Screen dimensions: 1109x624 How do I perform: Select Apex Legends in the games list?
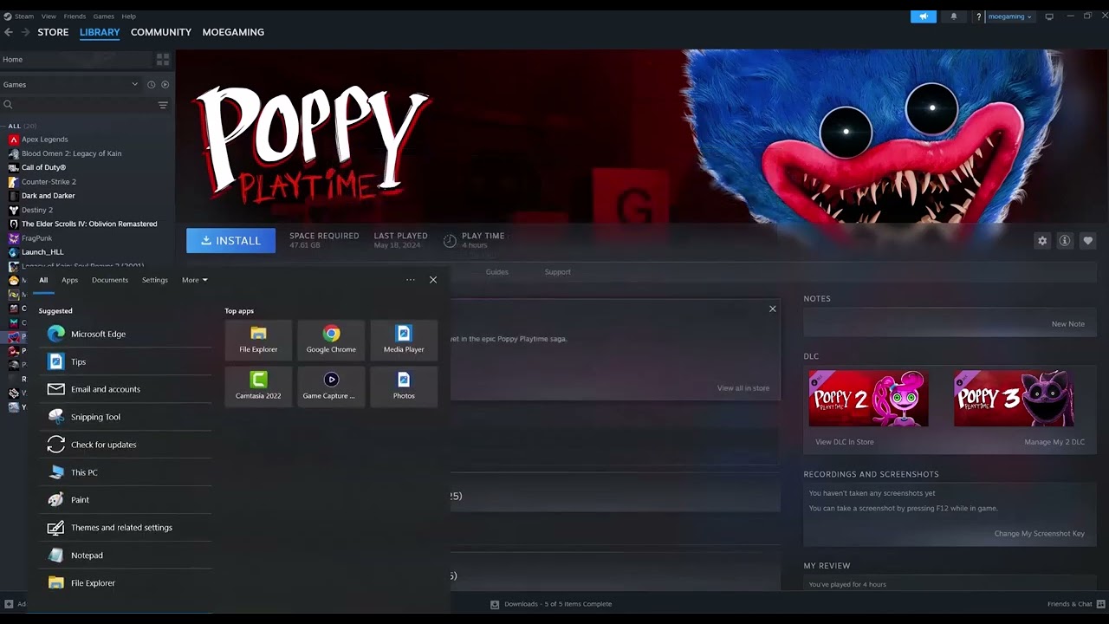point(45,140)
